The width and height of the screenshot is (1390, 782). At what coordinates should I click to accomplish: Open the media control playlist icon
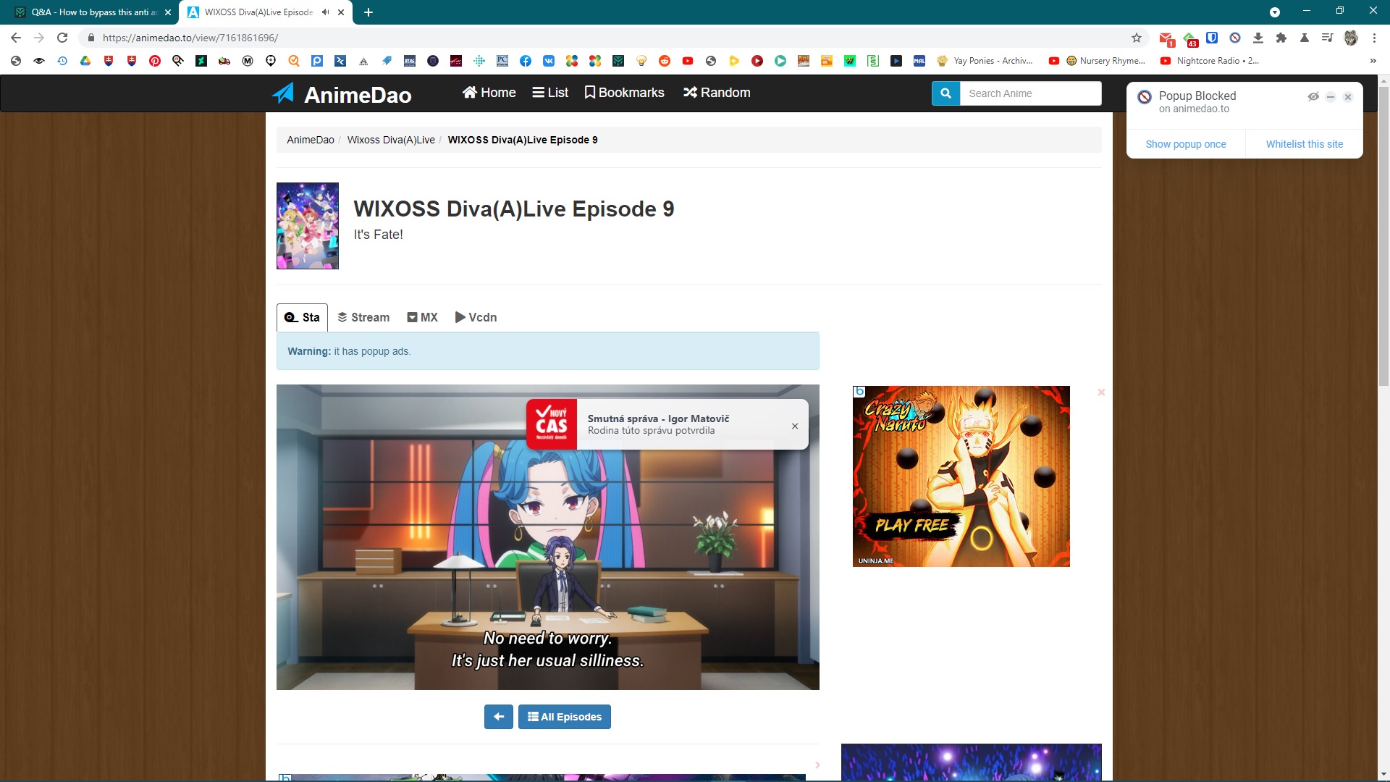coord(1327,38)
